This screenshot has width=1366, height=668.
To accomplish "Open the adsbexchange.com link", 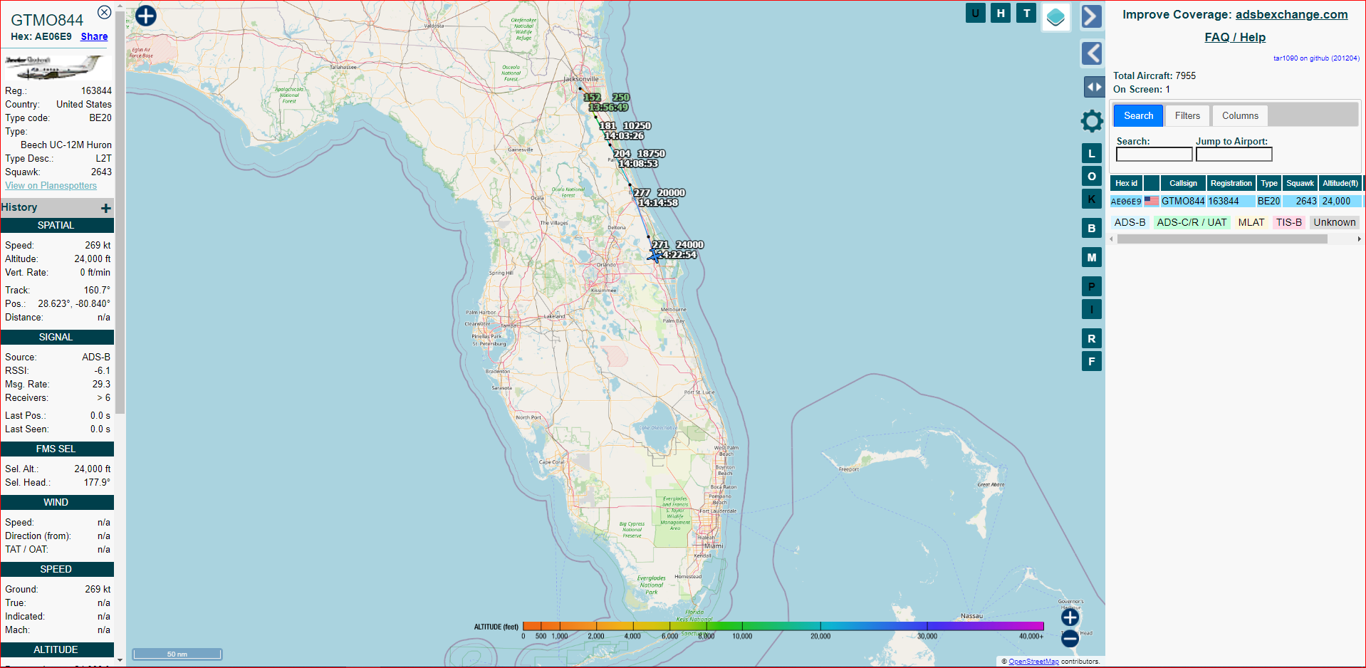I will click(x=1291, y=14).
